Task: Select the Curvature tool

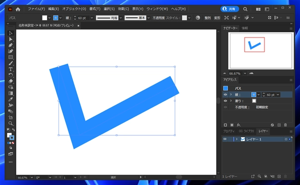Action: tap(10, 51)
